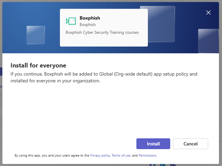Image resolution: width=222 pixels, height=166 pixels.
Task: Click the bold Boxphish app title
Action: (90, 18)
